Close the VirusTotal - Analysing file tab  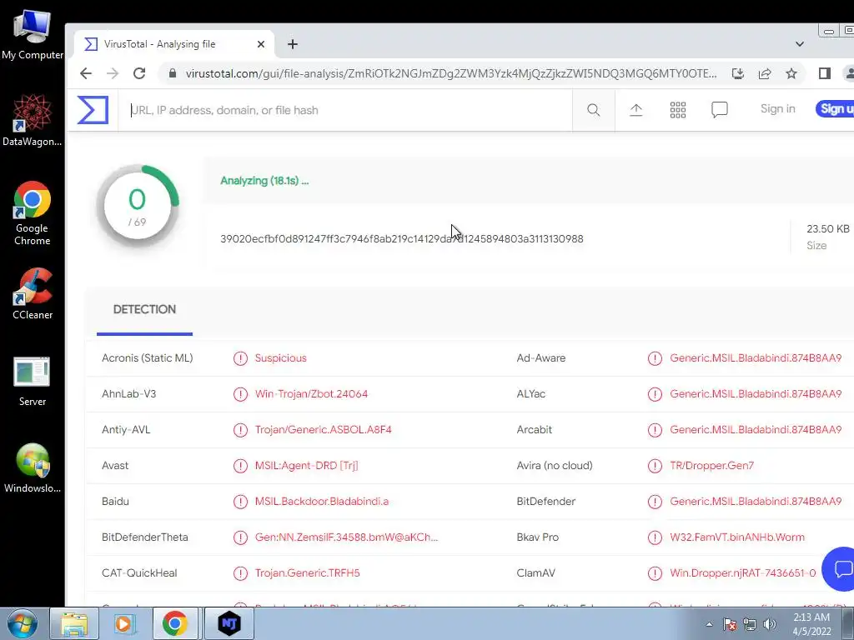click(261, 44)
